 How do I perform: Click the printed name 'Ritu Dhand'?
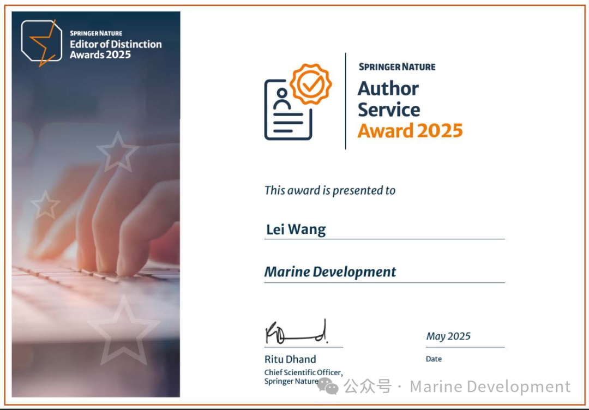(290, 359)
